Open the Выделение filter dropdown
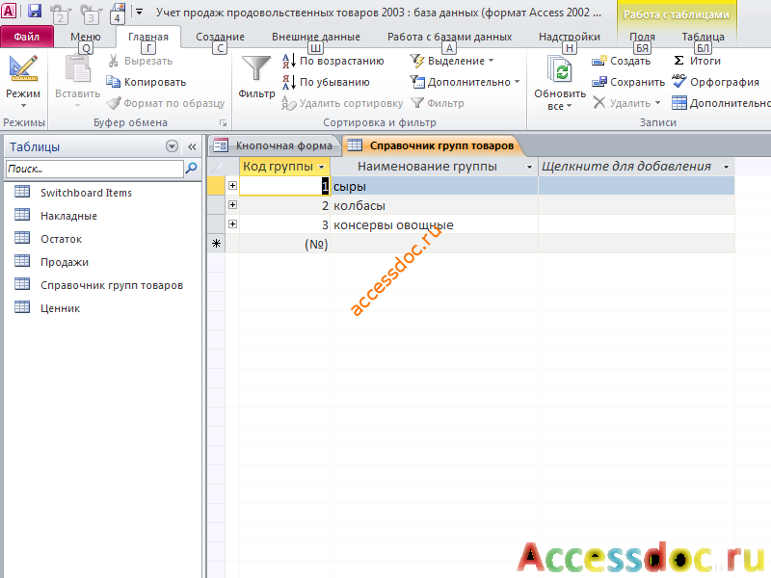Screen dimensions: 771x578 [452, 61]
